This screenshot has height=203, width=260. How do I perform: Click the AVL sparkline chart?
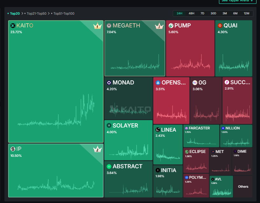(222, 192)
